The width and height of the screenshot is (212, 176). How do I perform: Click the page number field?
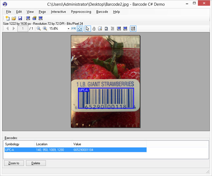tap(23, 29)
